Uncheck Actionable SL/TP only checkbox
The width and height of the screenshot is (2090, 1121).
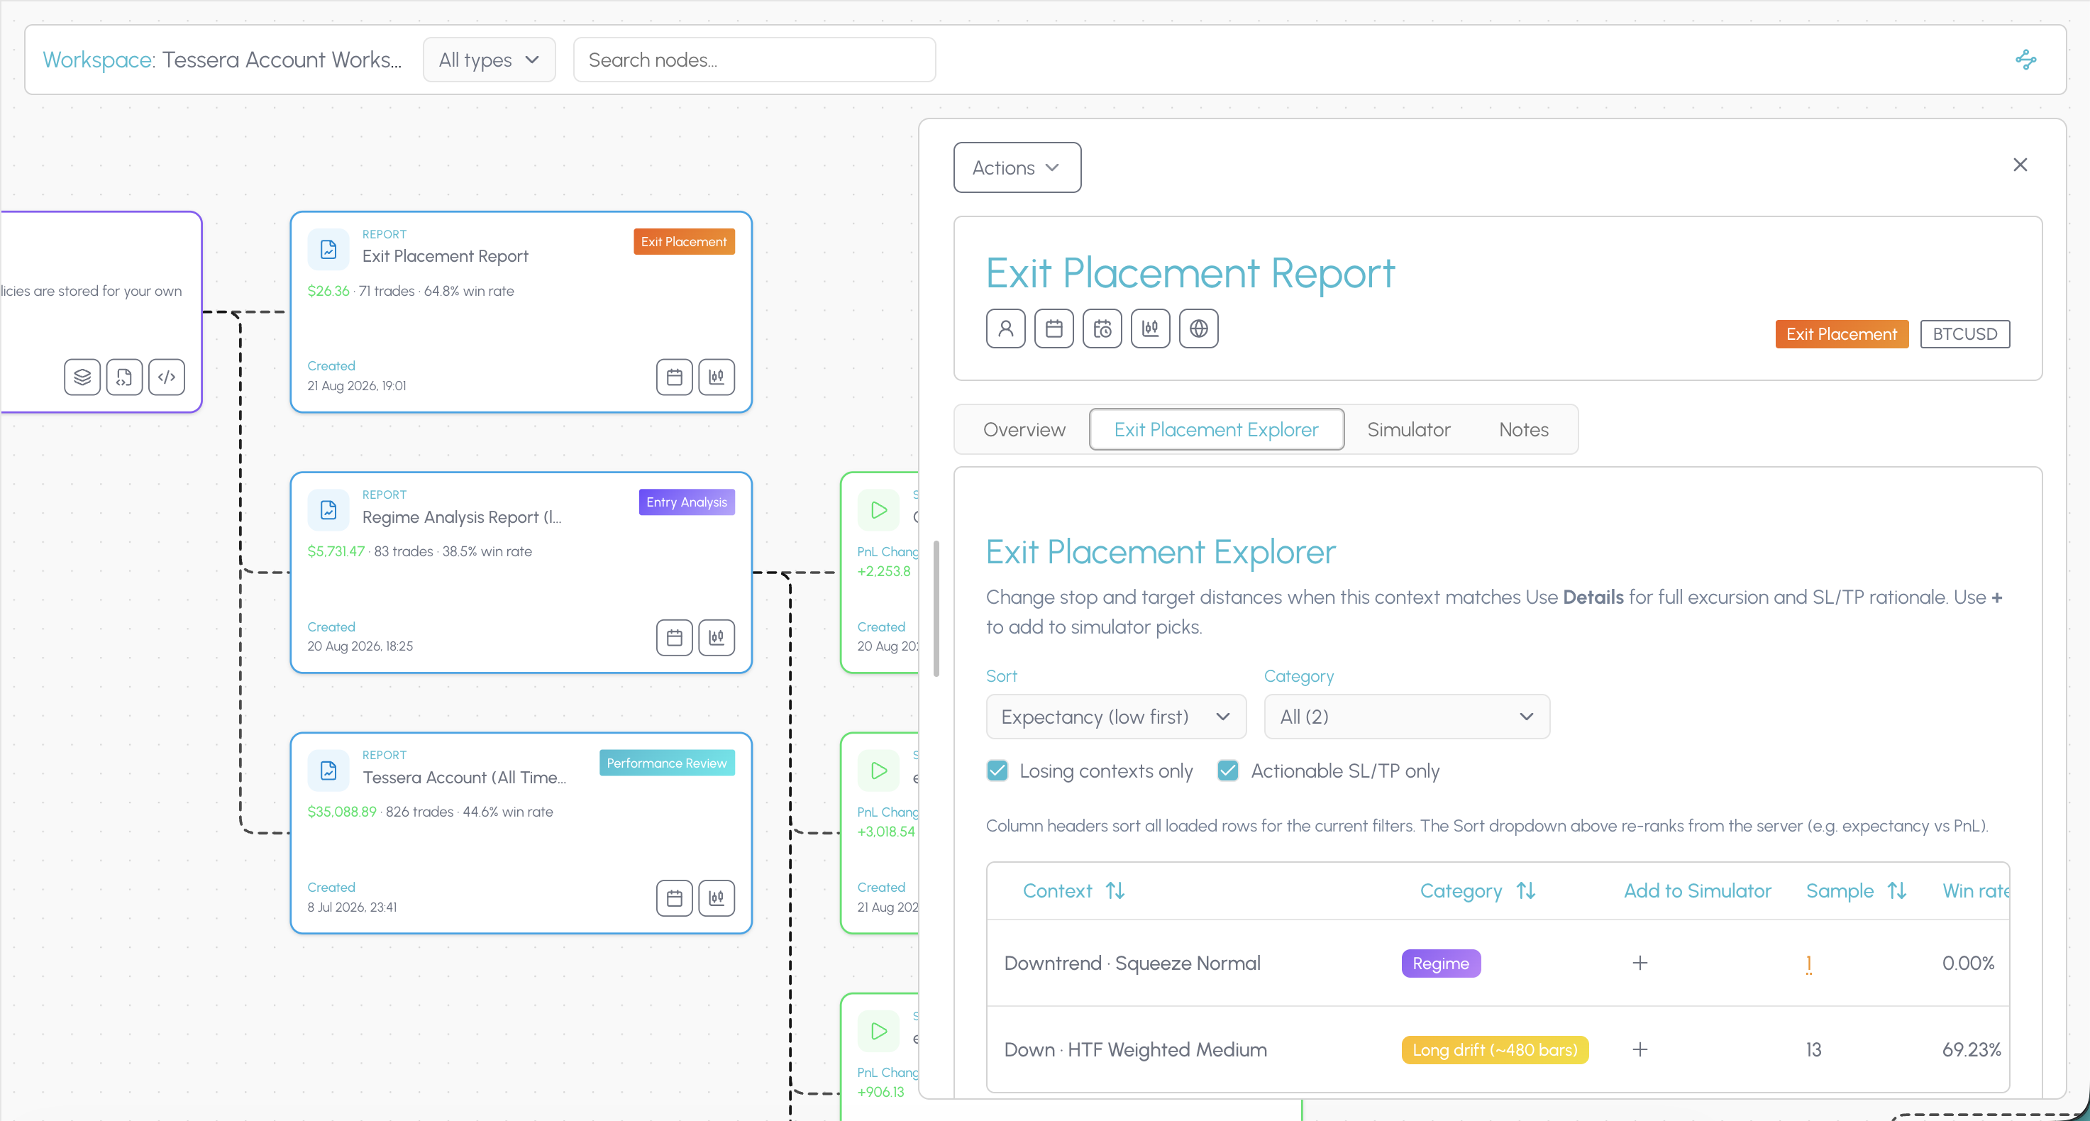coord(1227,771)
